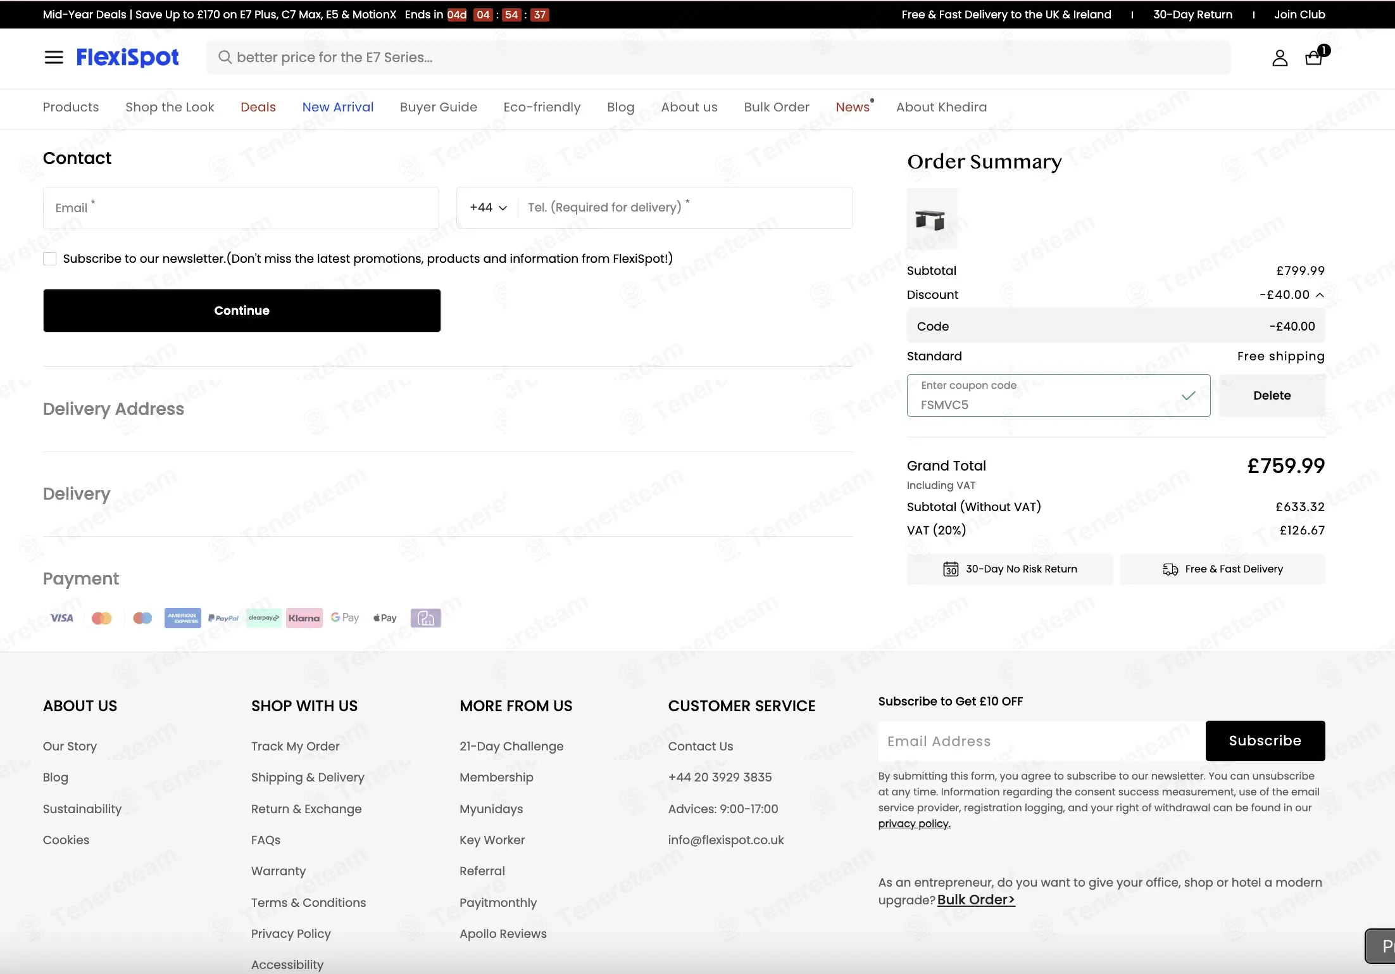The height and width of the screenshot is (974, 1395).
Task: Click the PayPal payment icon
Action: tap(223, 618)
